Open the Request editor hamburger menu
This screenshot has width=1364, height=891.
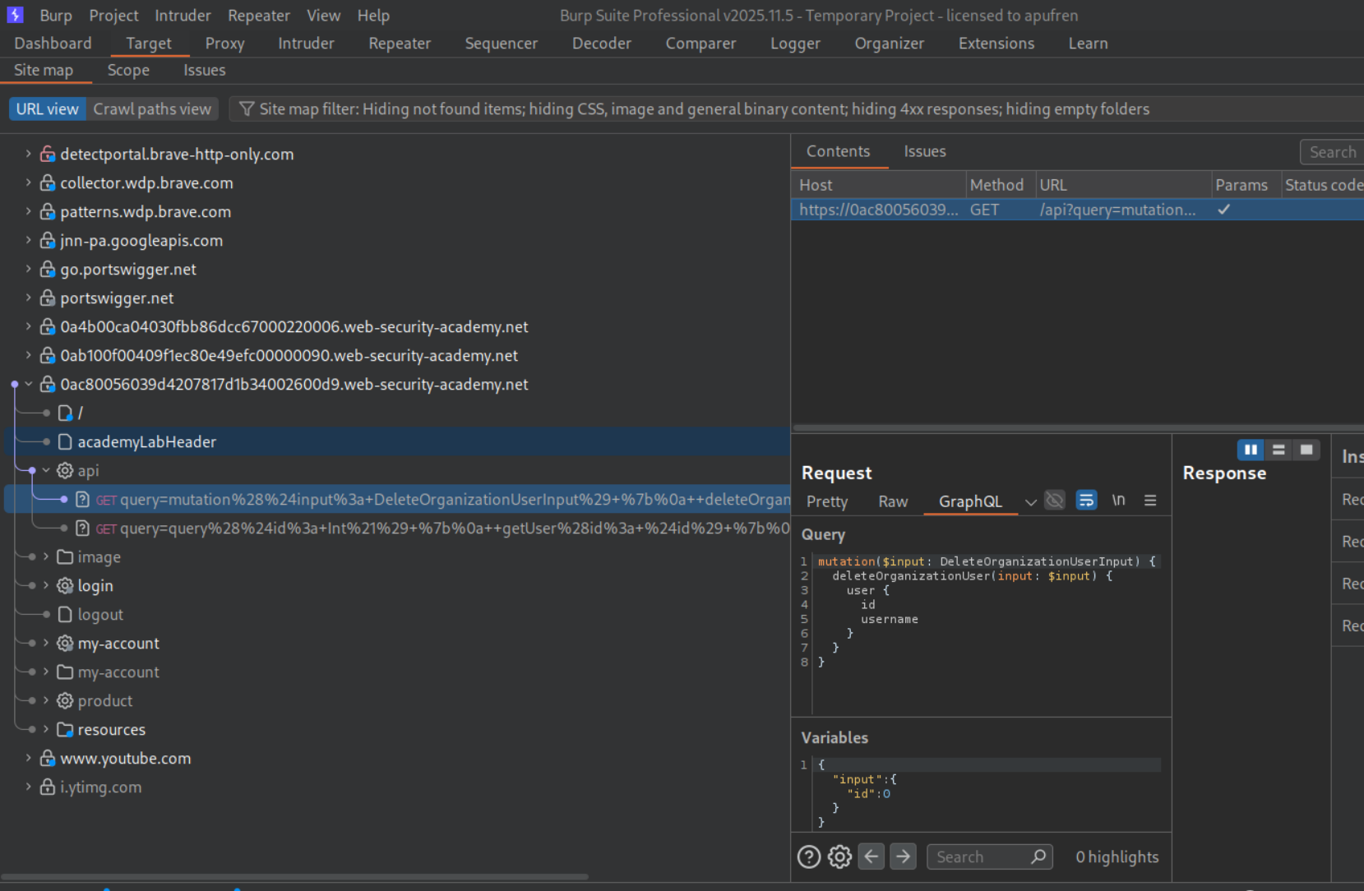coord(1150,501)
